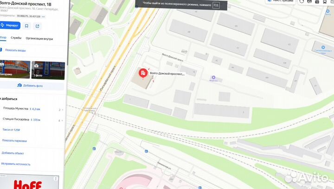Open the share icon next to bookmark
The width and height of the screenshot is (334, 189).
(x=38, y=26)
